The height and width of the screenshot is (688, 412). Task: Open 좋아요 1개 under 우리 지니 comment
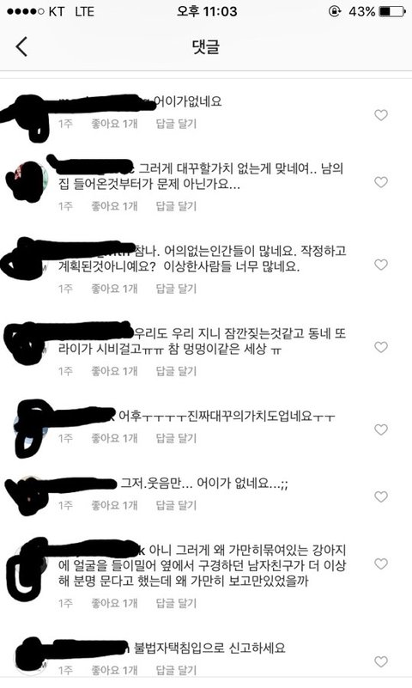pyautogui.click(x=114, y=371)
